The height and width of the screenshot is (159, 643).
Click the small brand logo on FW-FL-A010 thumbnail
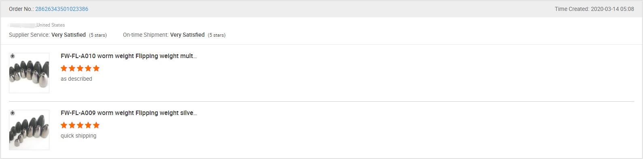pyautogui.click(x=13, y=56)
